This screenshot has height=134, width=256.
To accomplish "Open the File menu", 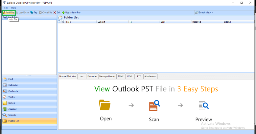I will pyautogui.click(x=6, y=8).
